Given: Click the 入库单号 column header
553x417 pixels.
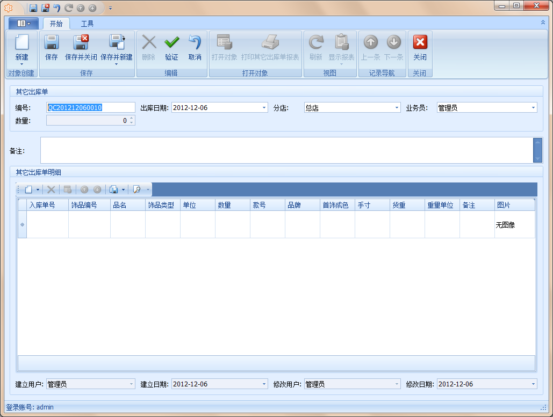Looking at the screenshot, I should pos(48,205).
